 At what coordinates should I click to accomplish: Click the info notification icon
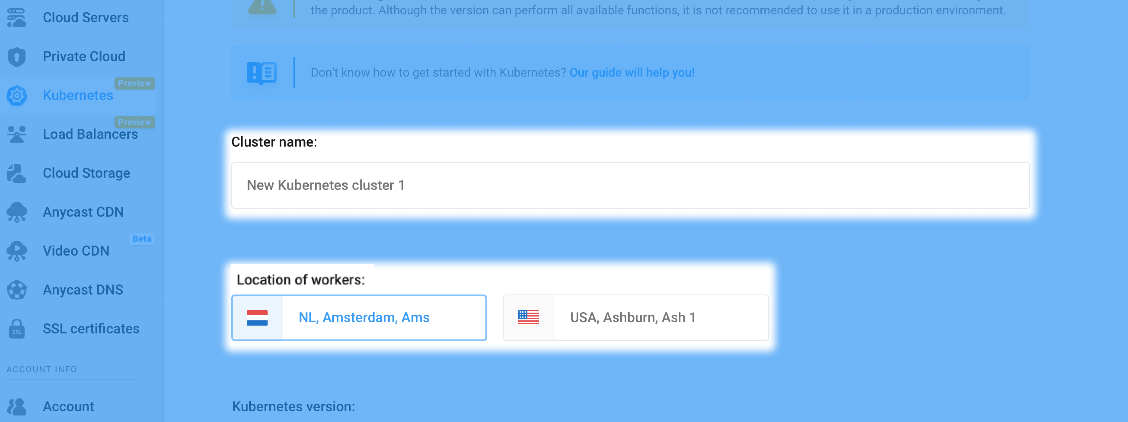[x=263, y=72]
